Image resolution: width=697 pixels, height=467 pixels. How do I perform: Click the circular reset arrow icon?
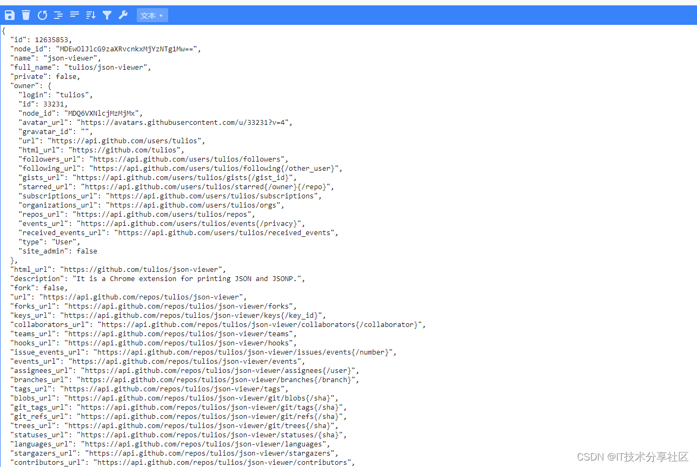(x=42, y=15)
